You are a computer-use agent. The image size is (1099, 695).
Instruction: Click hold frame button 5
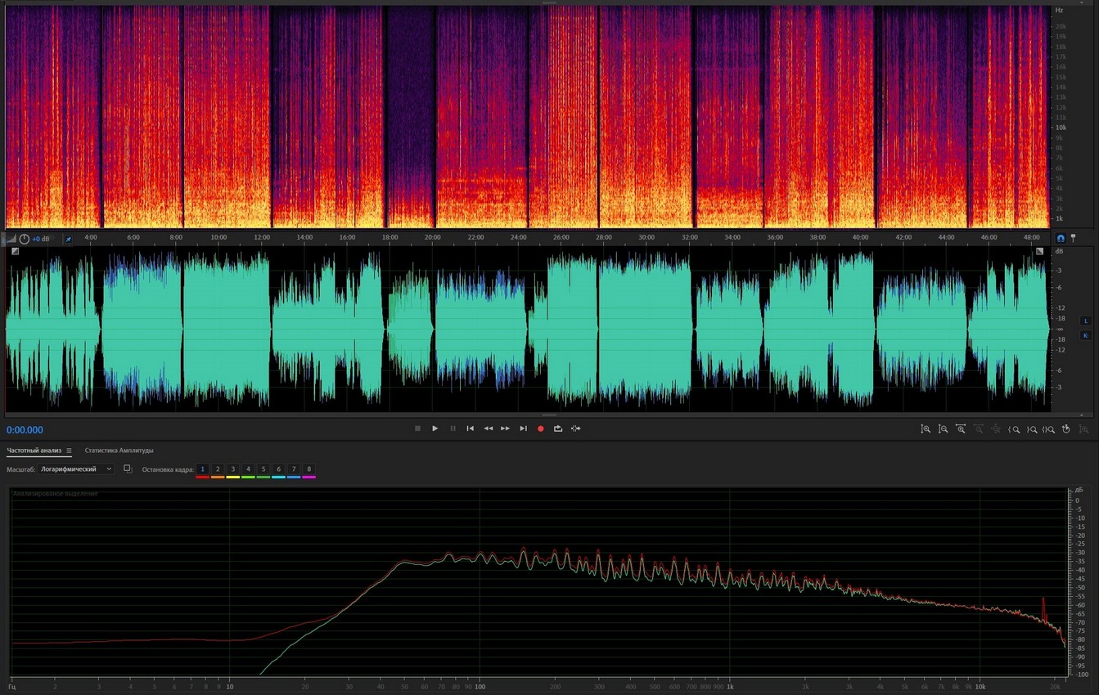tap(263, 469)
